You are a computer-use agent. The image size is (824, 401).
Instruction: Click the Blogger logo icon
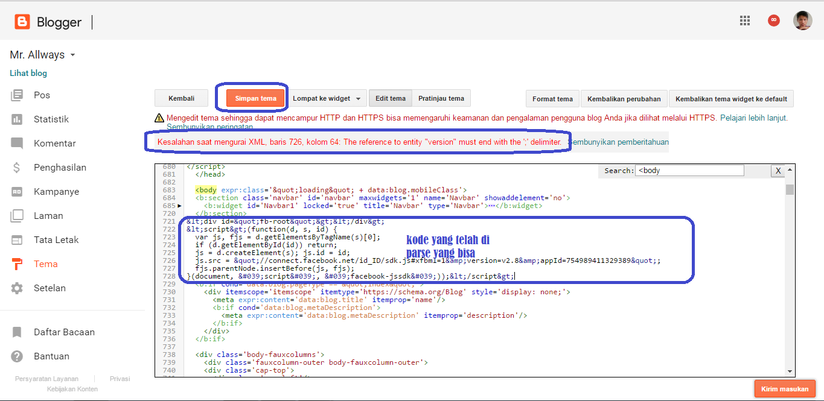22,22
